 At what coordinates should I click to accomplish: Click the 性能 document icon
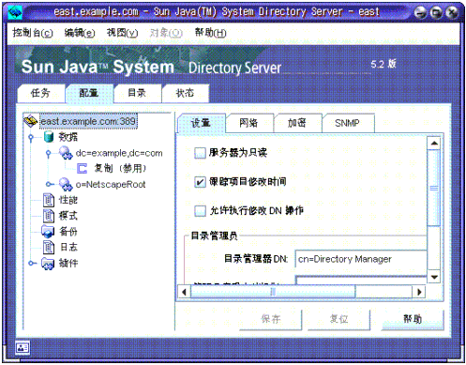click(x=49, y=200)
